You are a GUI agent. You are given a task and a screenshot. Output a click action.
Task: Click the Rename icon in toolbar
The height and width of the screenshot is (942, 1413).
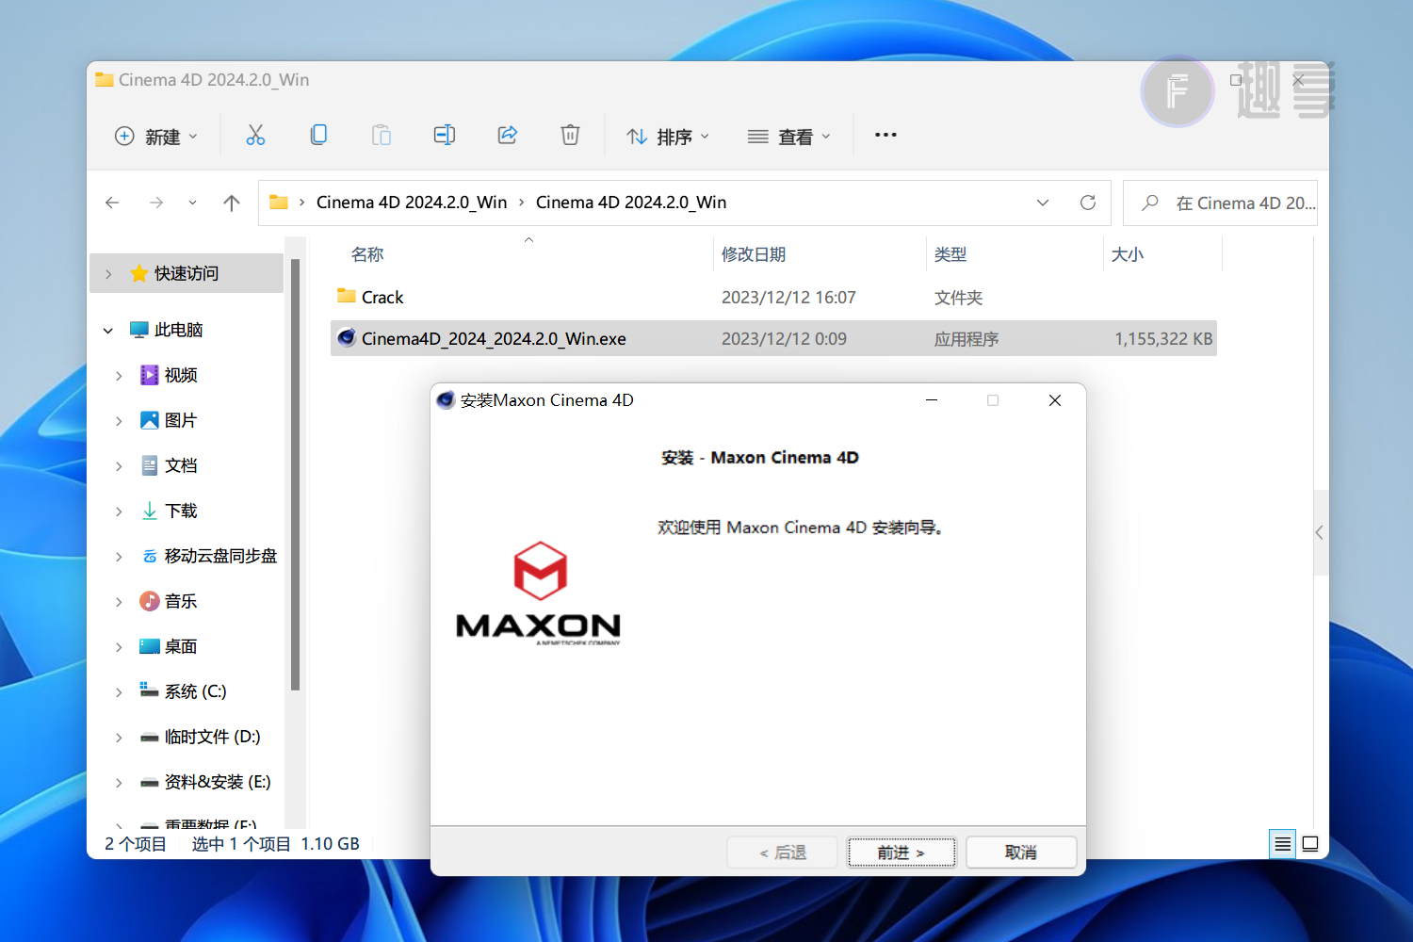(x=445, y=136)
